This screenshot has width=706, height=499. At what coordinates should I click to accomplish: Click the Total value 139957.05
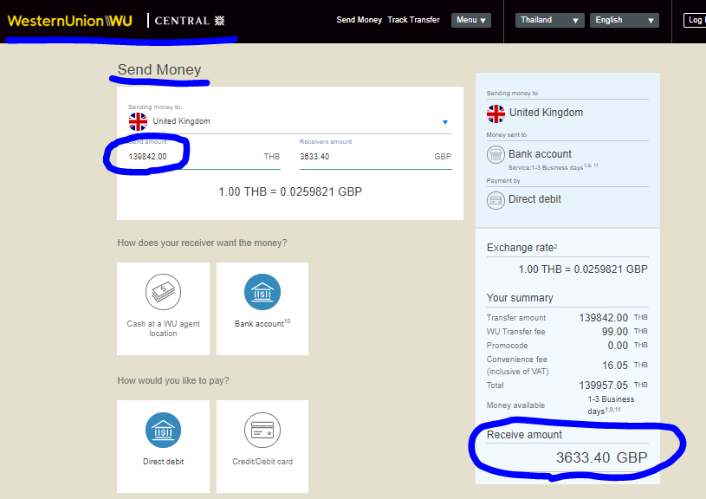click(x=603, y=386)
